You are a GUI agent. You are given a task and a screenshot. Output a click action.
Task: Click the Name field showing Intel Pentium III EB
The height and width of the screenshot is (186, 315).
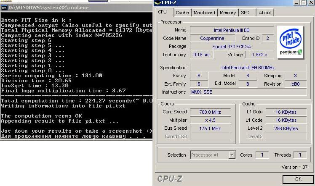232,30
